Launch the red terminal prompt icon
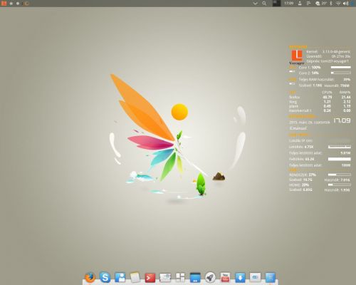The image size is (356, 285). click(150, 277)
